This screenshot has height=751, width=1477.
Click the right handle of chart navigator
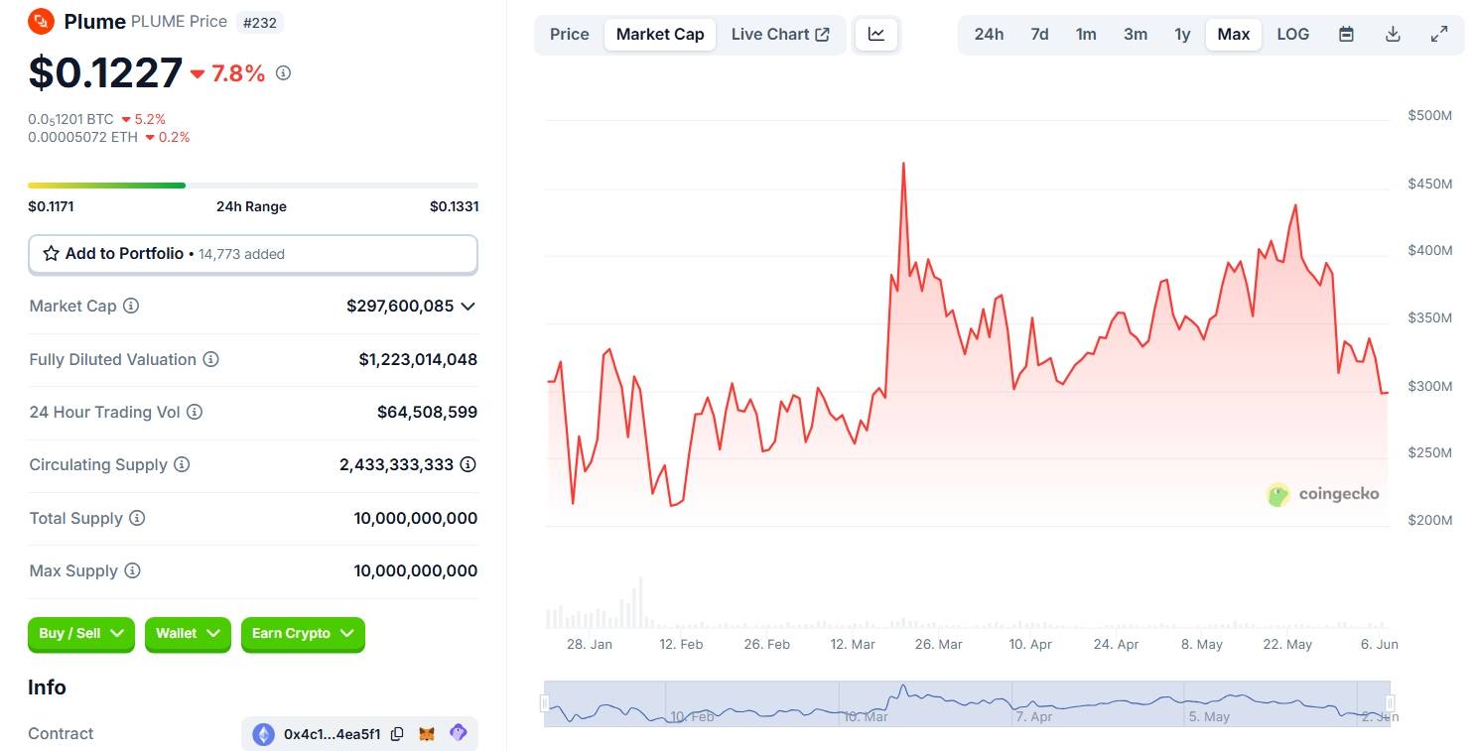tap(1391, 703)
